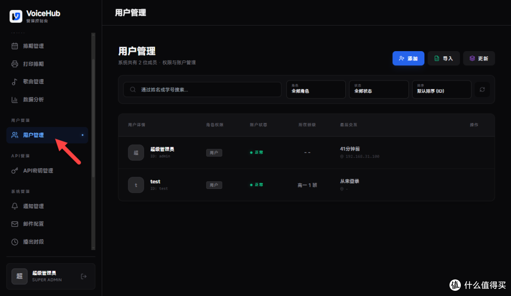Focus the 通过姓名或学号搜索 search field
The image size is (511, 296).
203,90
